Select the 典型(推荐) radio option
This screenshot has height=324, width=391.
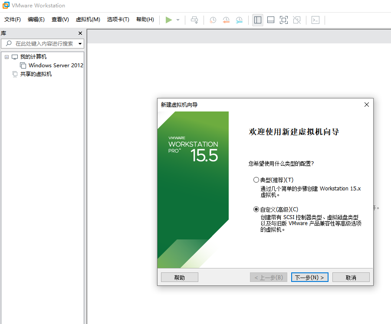pos(256,180)
